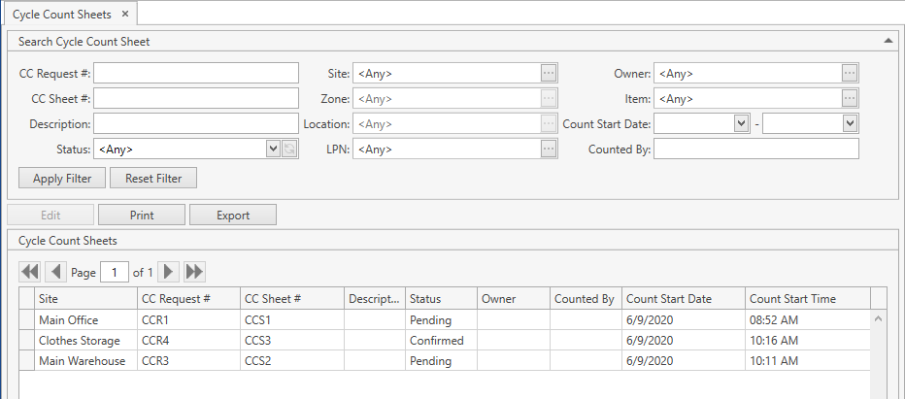Screen dimensions: 905x399
Task: Click the Export button
Action: click(233, 216)
